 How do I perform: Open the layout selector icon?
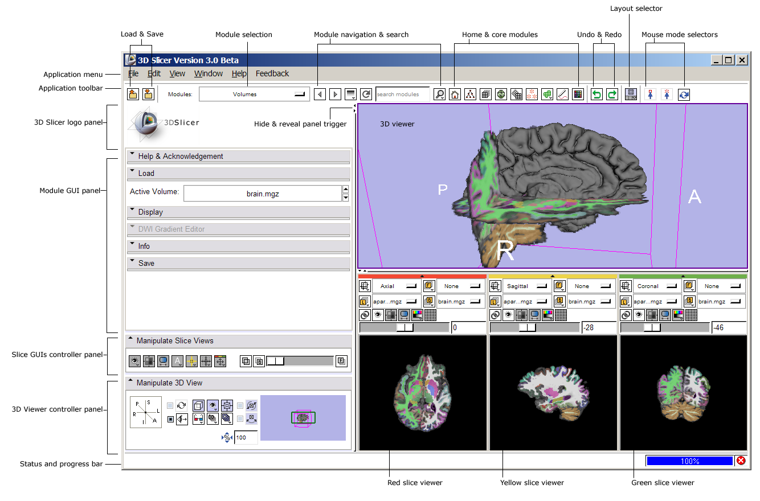click(631, 95)
